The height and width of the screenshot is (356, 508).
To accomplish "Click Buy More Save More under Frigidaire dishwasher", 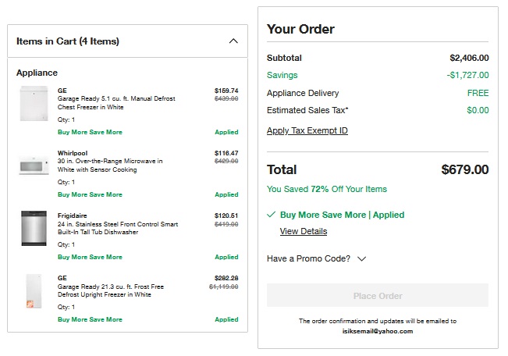I will click(x=90, y=257).
